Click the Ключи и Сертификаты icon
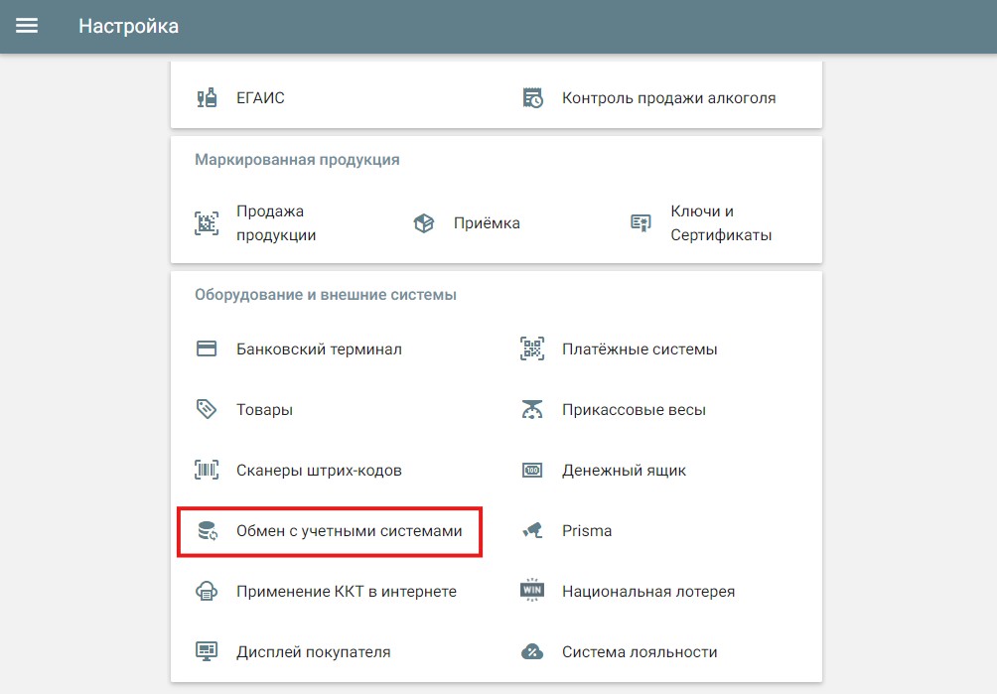This screenshot has width=997, height=694. [x=641, y=223]
